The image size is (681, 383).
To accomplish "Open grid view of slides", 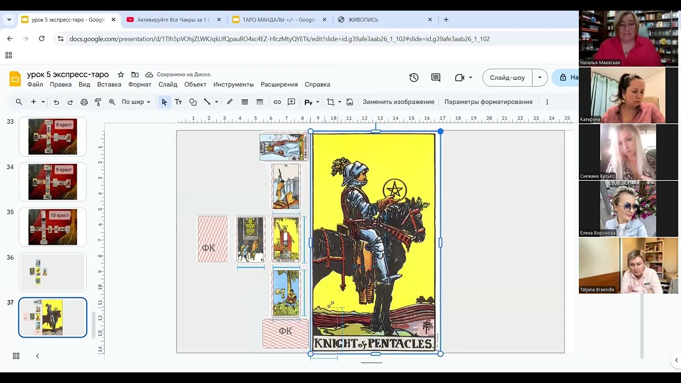I will tap(16, 356).
